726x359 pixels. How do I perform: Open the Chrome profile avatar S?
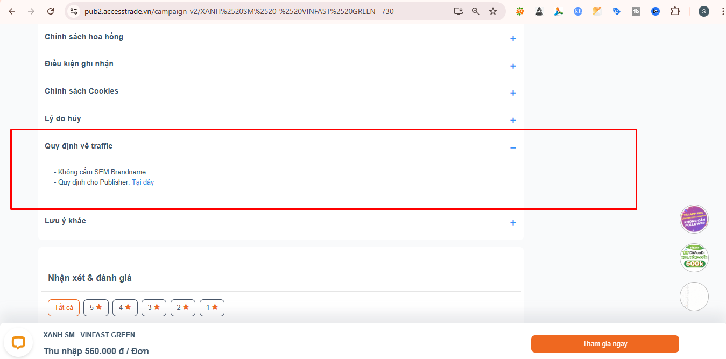[704, 11]
